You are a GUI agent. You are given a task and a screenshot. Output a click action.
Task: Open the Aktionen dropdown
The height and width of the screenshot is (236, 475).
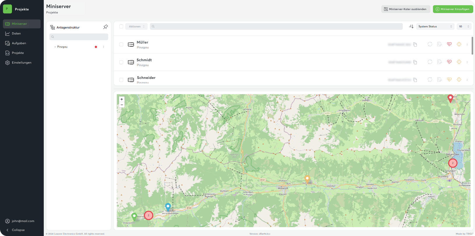pos(136,27)
